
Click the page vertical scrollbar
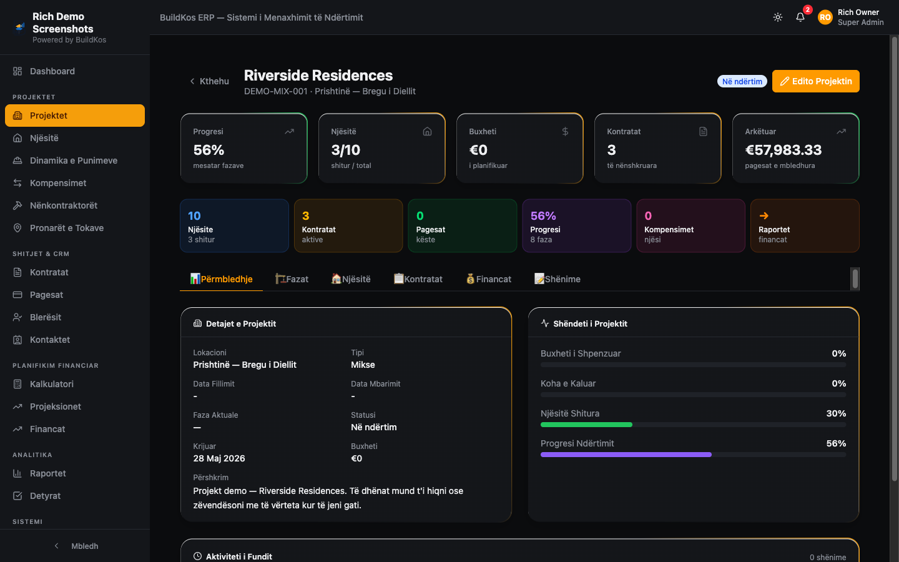click(894, 259)
